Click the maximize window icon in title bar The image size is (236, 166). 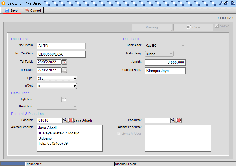(226, 3)
